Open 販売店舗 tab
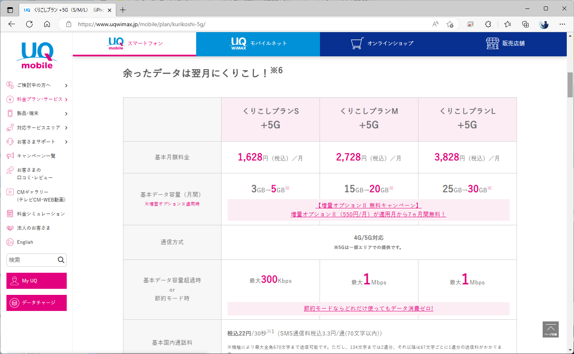Screen dimensions: 574x354 505,43
